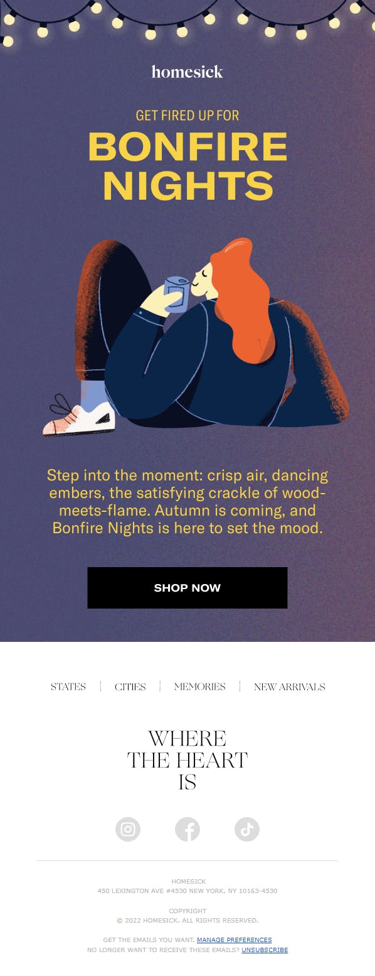Click the WHERE THE HEART IS tagline
This screenshot has height=976, width=375.
(x=187, y=760)
